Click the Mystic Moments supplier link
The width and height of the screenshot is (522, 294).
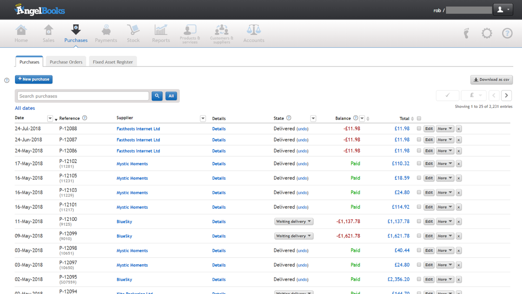pos(132,163)
